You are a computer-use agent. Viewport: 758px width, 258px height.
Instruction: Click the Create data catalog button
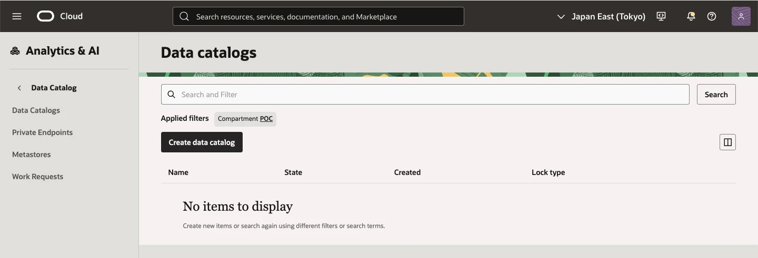pyautogui.click(x=202, y=142)
